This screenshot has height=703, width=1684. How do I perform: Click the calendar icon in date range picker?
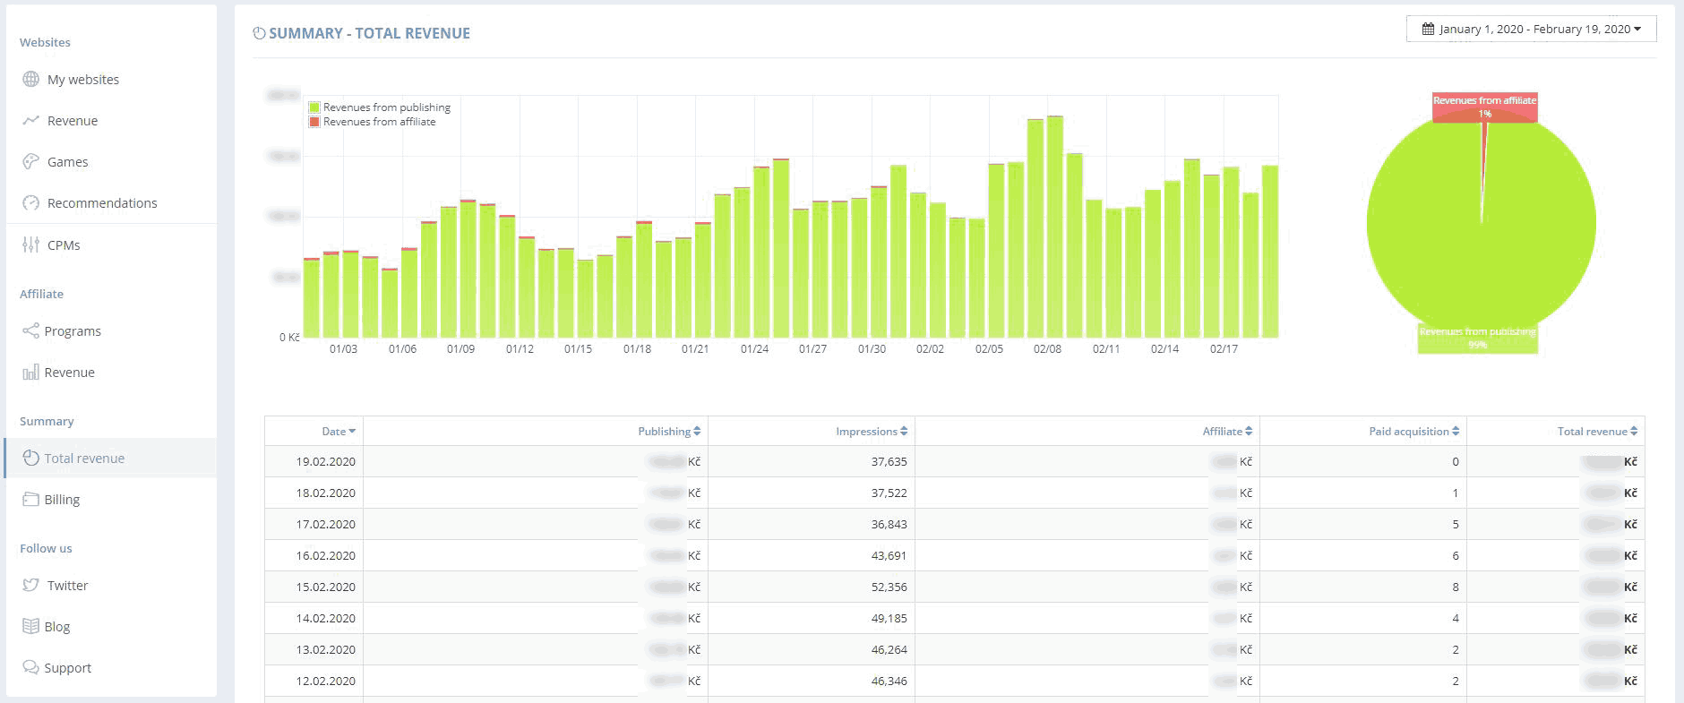coord(1428,29)
